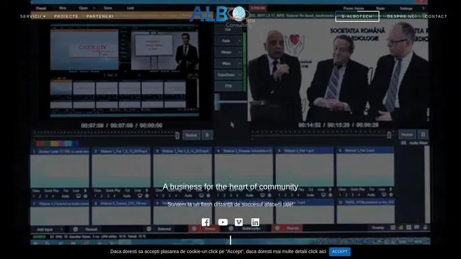Click the outlined E-ALBOTECH button
461x259 pixels.
pos(357,16)
